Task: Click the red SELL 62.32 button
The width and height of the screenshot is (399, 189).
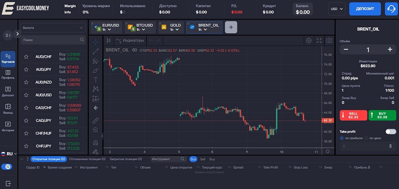Action: (354, 115)
